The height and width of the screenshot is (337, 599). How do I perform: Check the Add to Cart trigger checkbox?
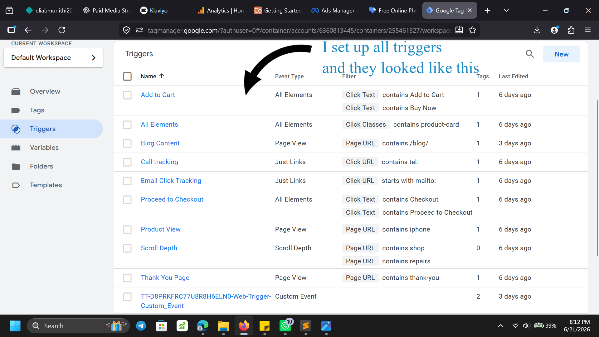127,95
